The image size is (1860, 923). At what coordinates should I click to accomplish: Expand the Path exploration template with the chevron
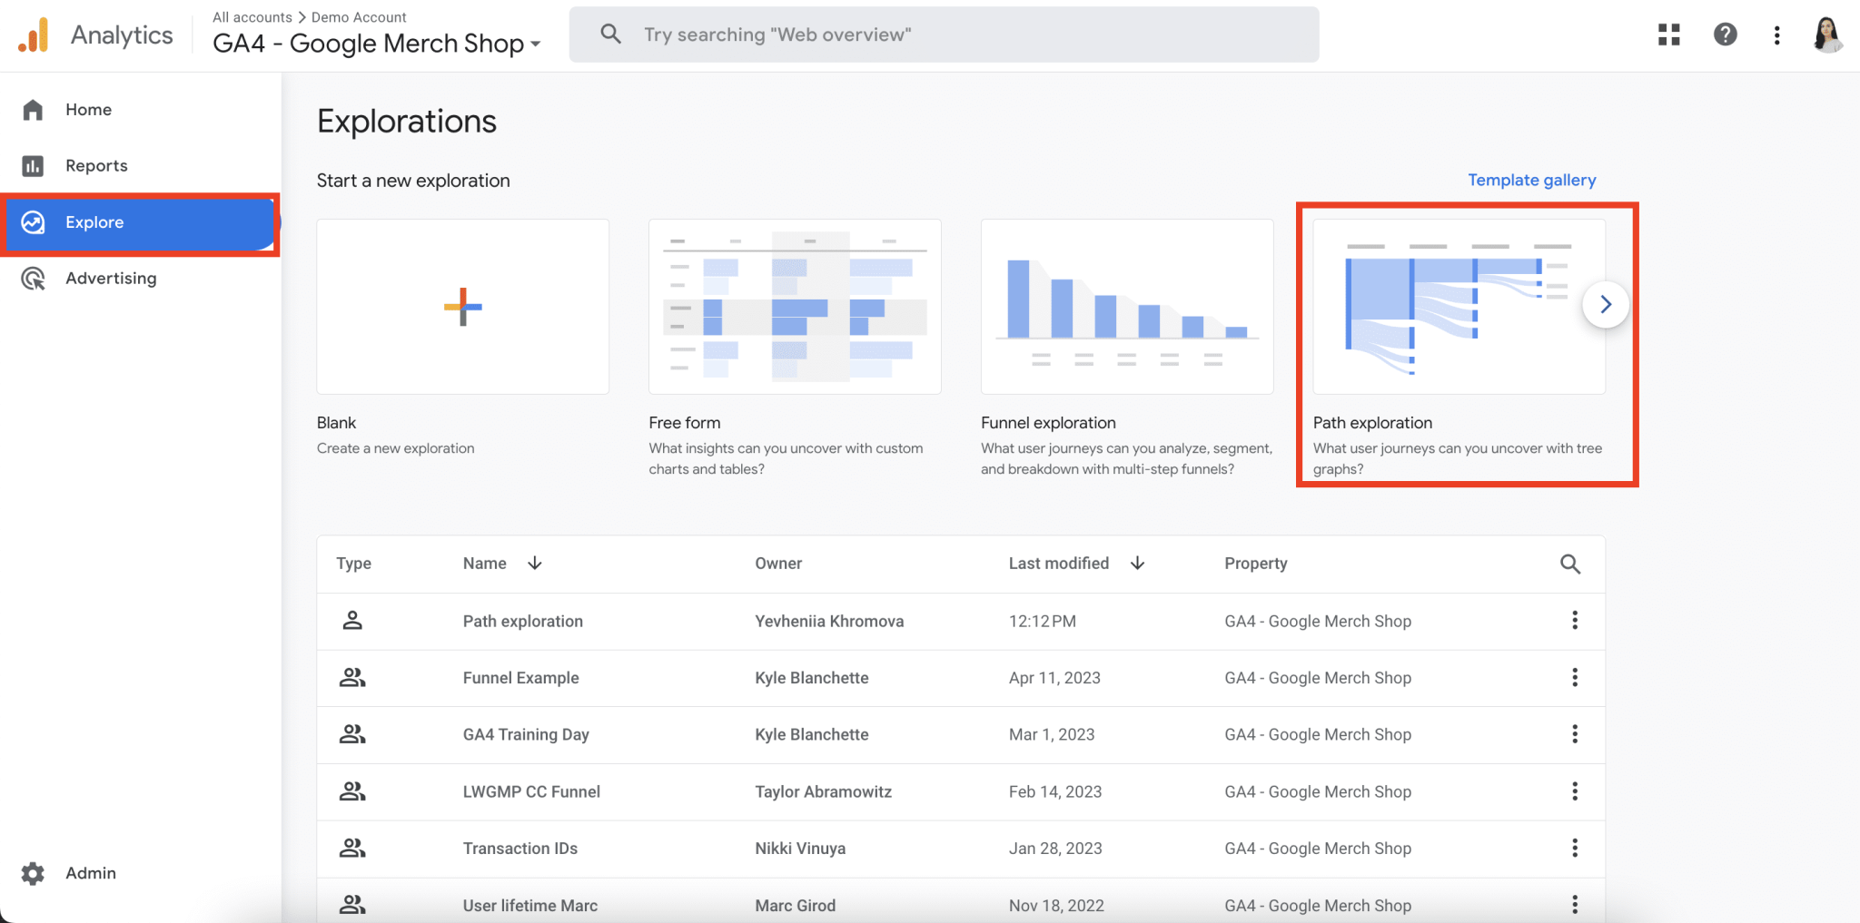1605,305
